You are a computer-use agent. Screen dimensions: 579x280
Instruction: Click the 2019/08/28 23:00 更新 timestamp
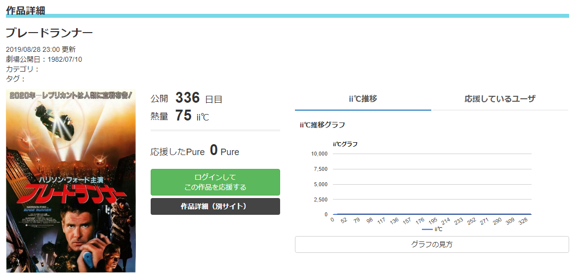coord(41,49)
